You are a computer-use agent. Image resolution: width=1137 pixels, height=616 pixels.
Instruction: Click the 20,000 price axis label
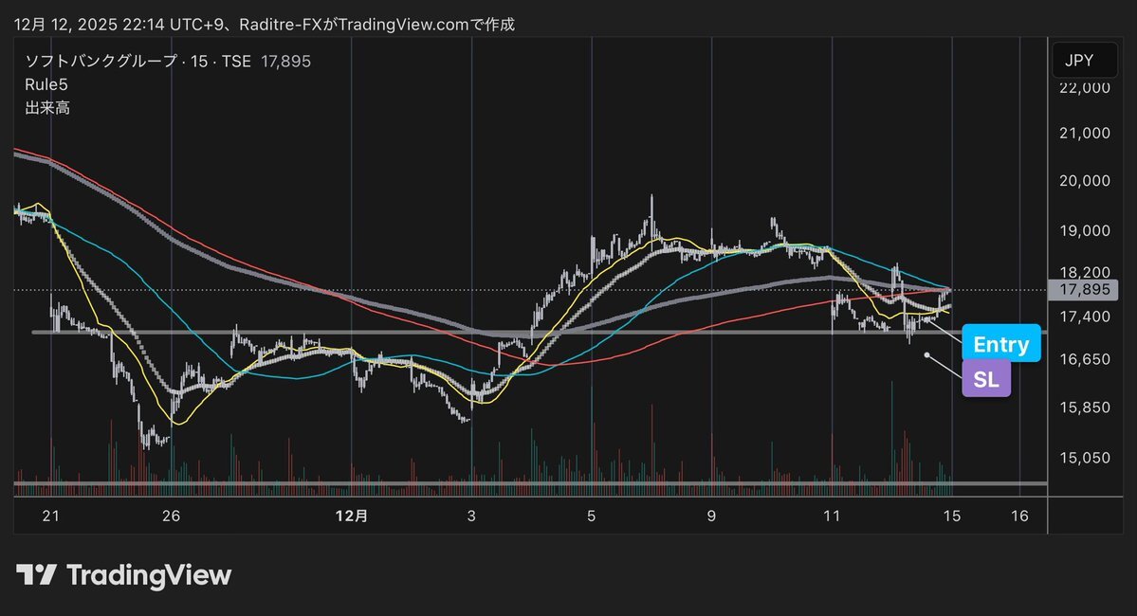click(x=1083, y=180)
